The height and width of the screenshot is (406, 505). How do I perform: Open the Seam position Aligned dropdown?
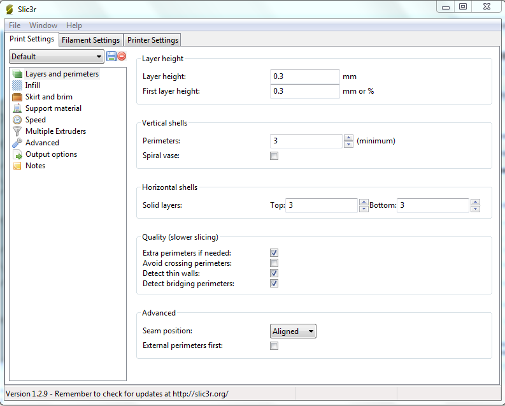[x=293, y=331]
